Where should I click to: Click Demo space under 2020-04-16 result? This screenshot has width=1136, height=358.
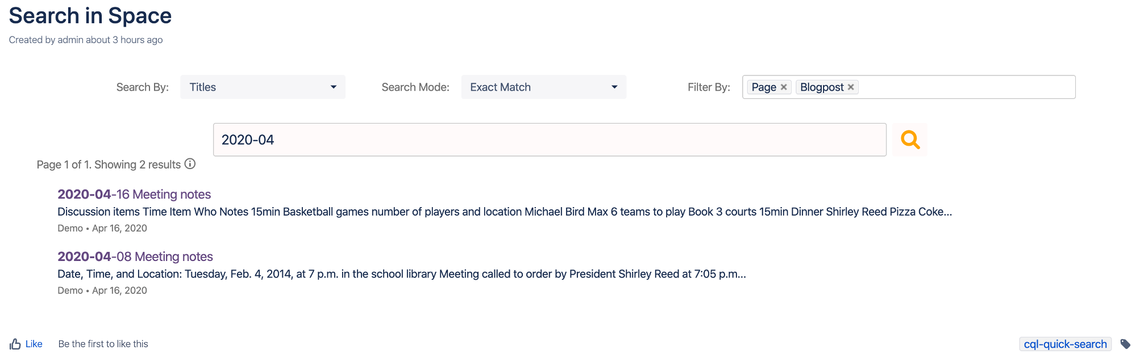(x=70, y=228)
